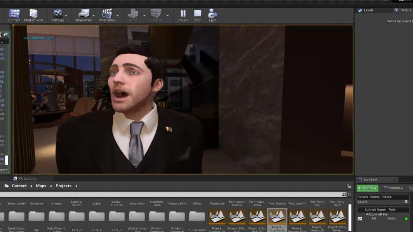
Task: Click the Cinematics clapperboard icon
Action: coord(107,15)
